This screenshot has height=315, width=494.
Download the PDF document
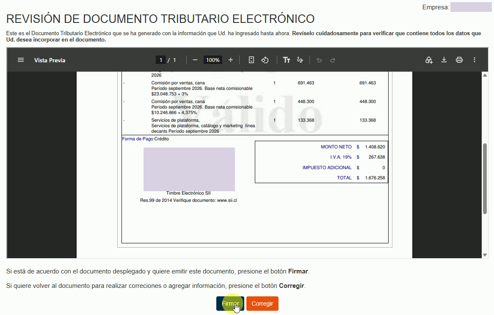point(444,60)
